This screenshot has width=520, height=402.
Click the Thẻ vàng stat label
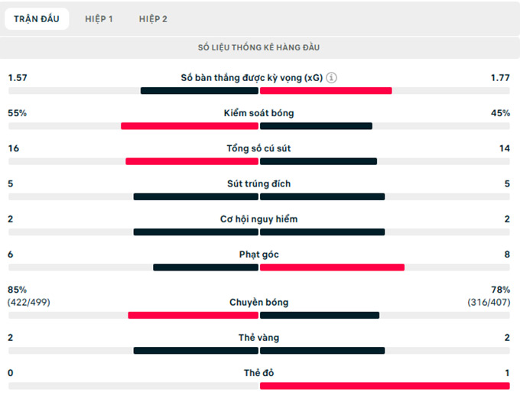point(258,337)
